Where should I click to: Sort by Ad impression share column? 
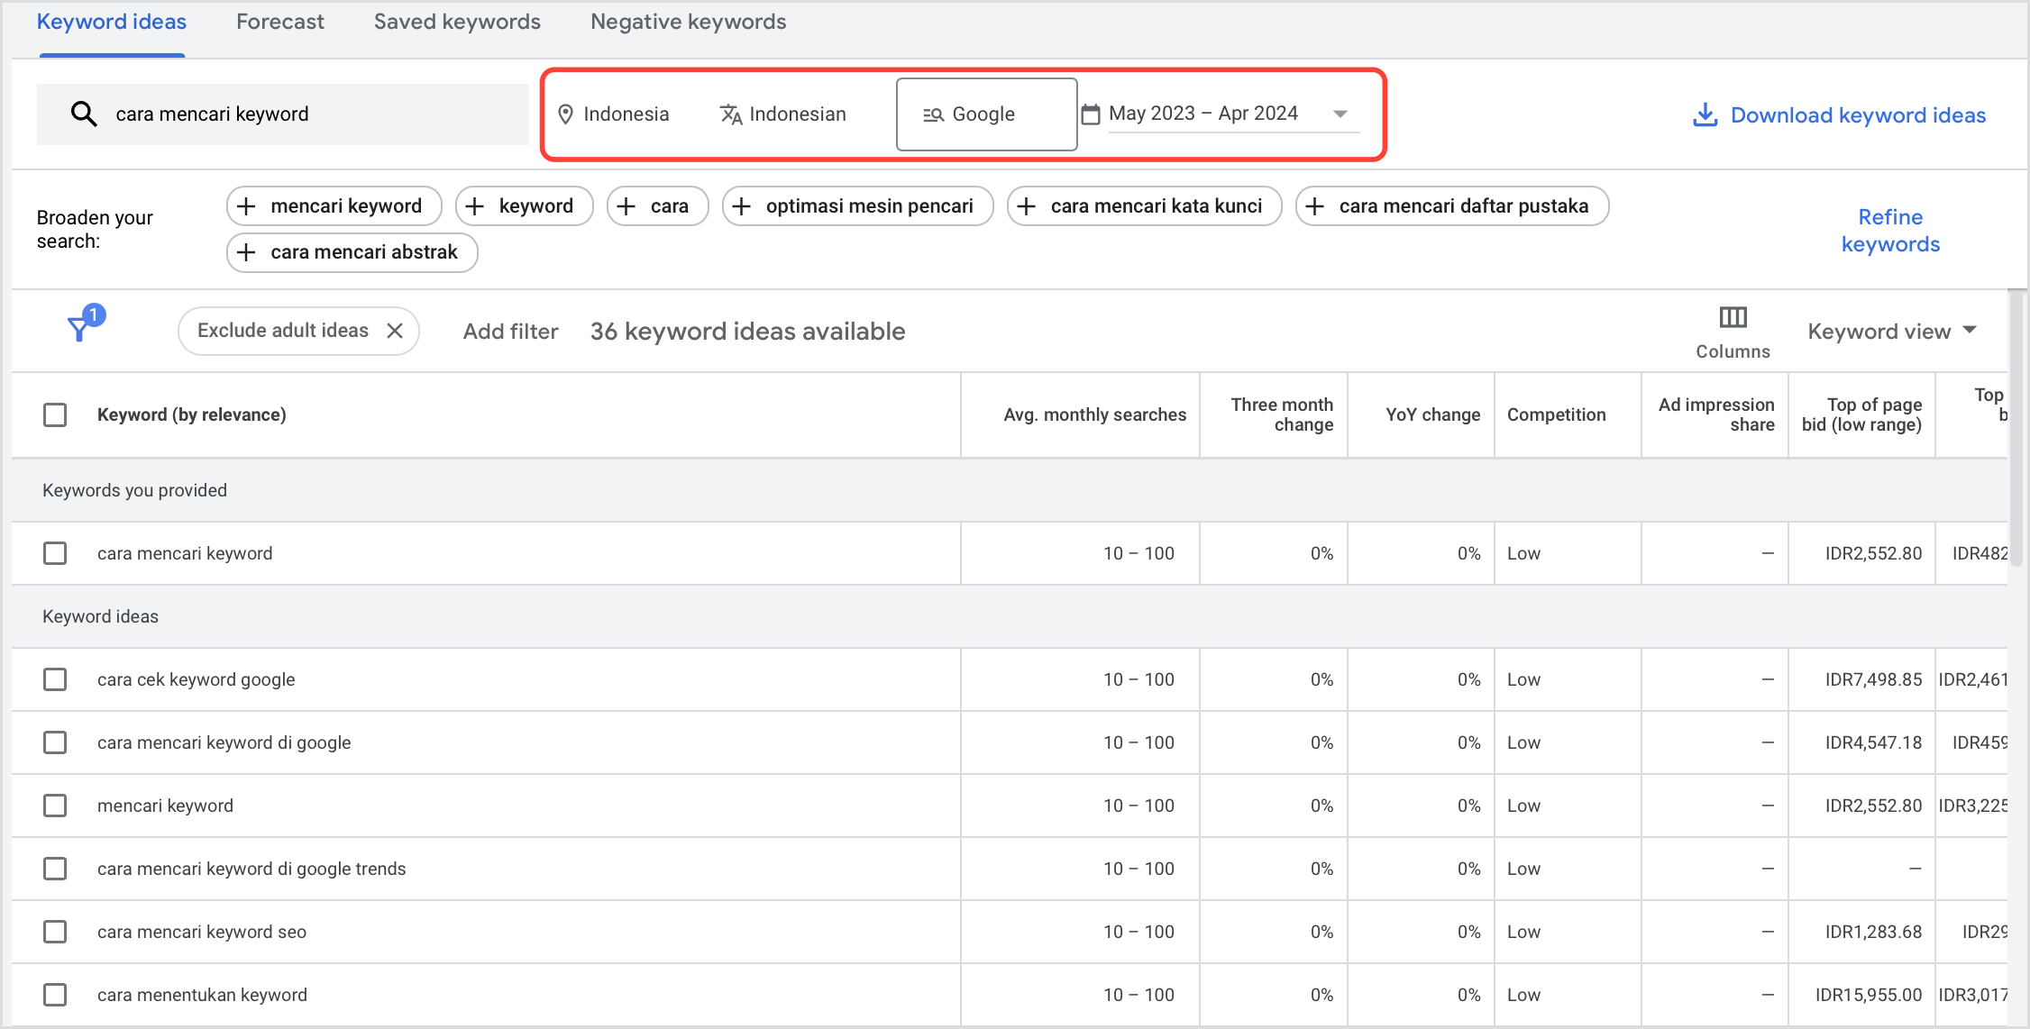coord(1716,414)
